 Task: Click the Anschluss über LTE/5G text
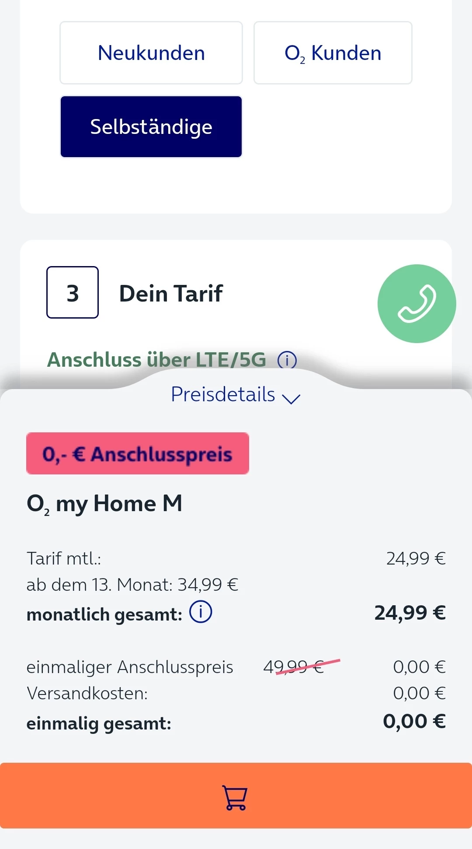coord(156,360)
